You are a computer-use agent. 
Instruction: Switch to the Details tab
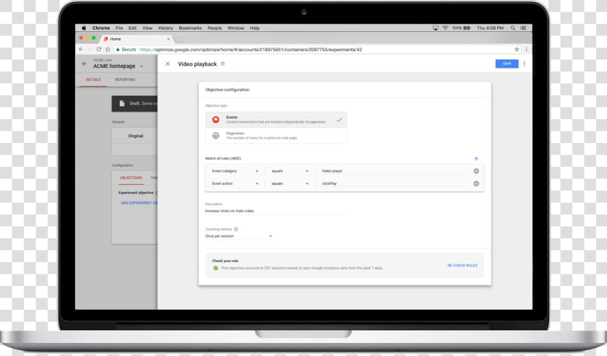(x=93, y=79)
